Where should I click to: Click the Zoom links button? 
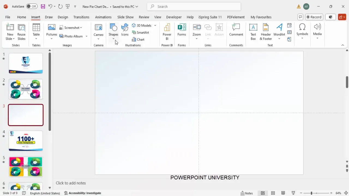[197, 32]
